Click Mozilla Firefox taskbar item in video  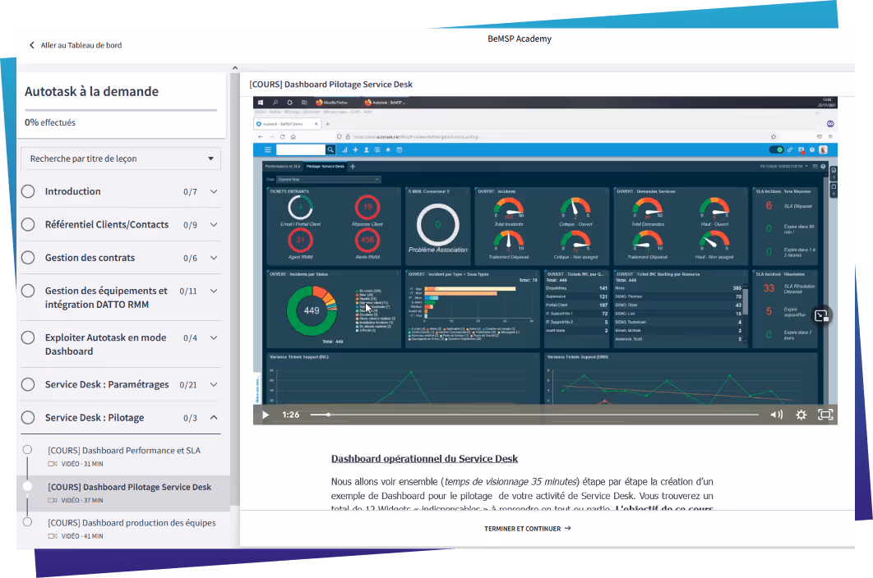pos(332,103)
